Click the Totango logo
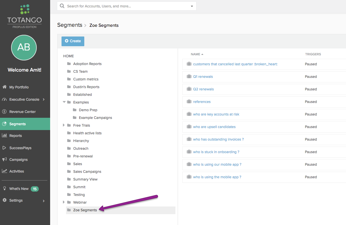 click(24, 16)
